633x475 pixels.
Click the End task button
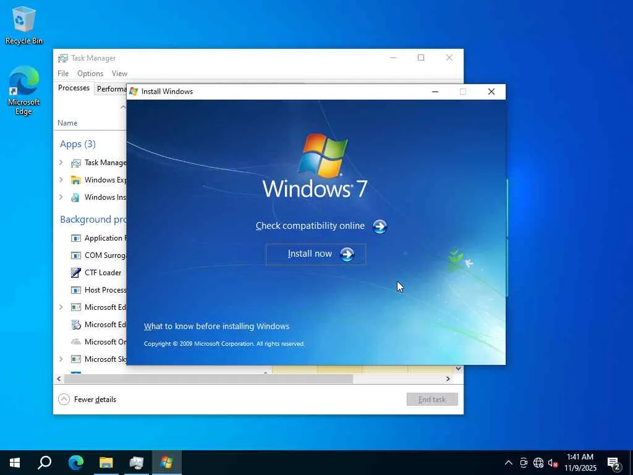coord(432,400)
